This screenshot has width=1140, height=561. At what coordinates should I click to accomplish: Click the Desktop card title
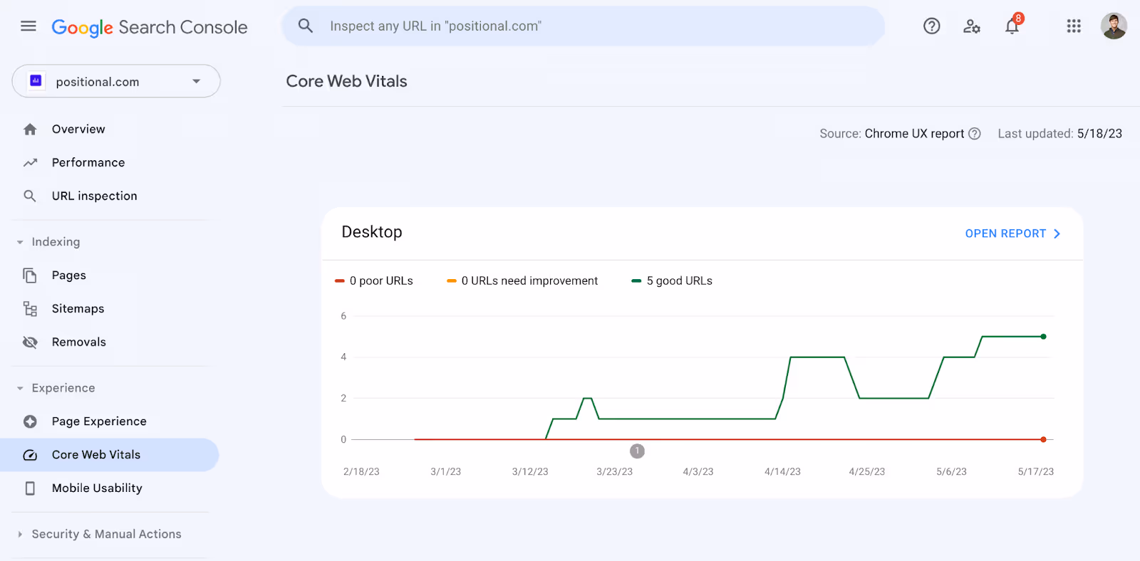(x=372, y=232)
